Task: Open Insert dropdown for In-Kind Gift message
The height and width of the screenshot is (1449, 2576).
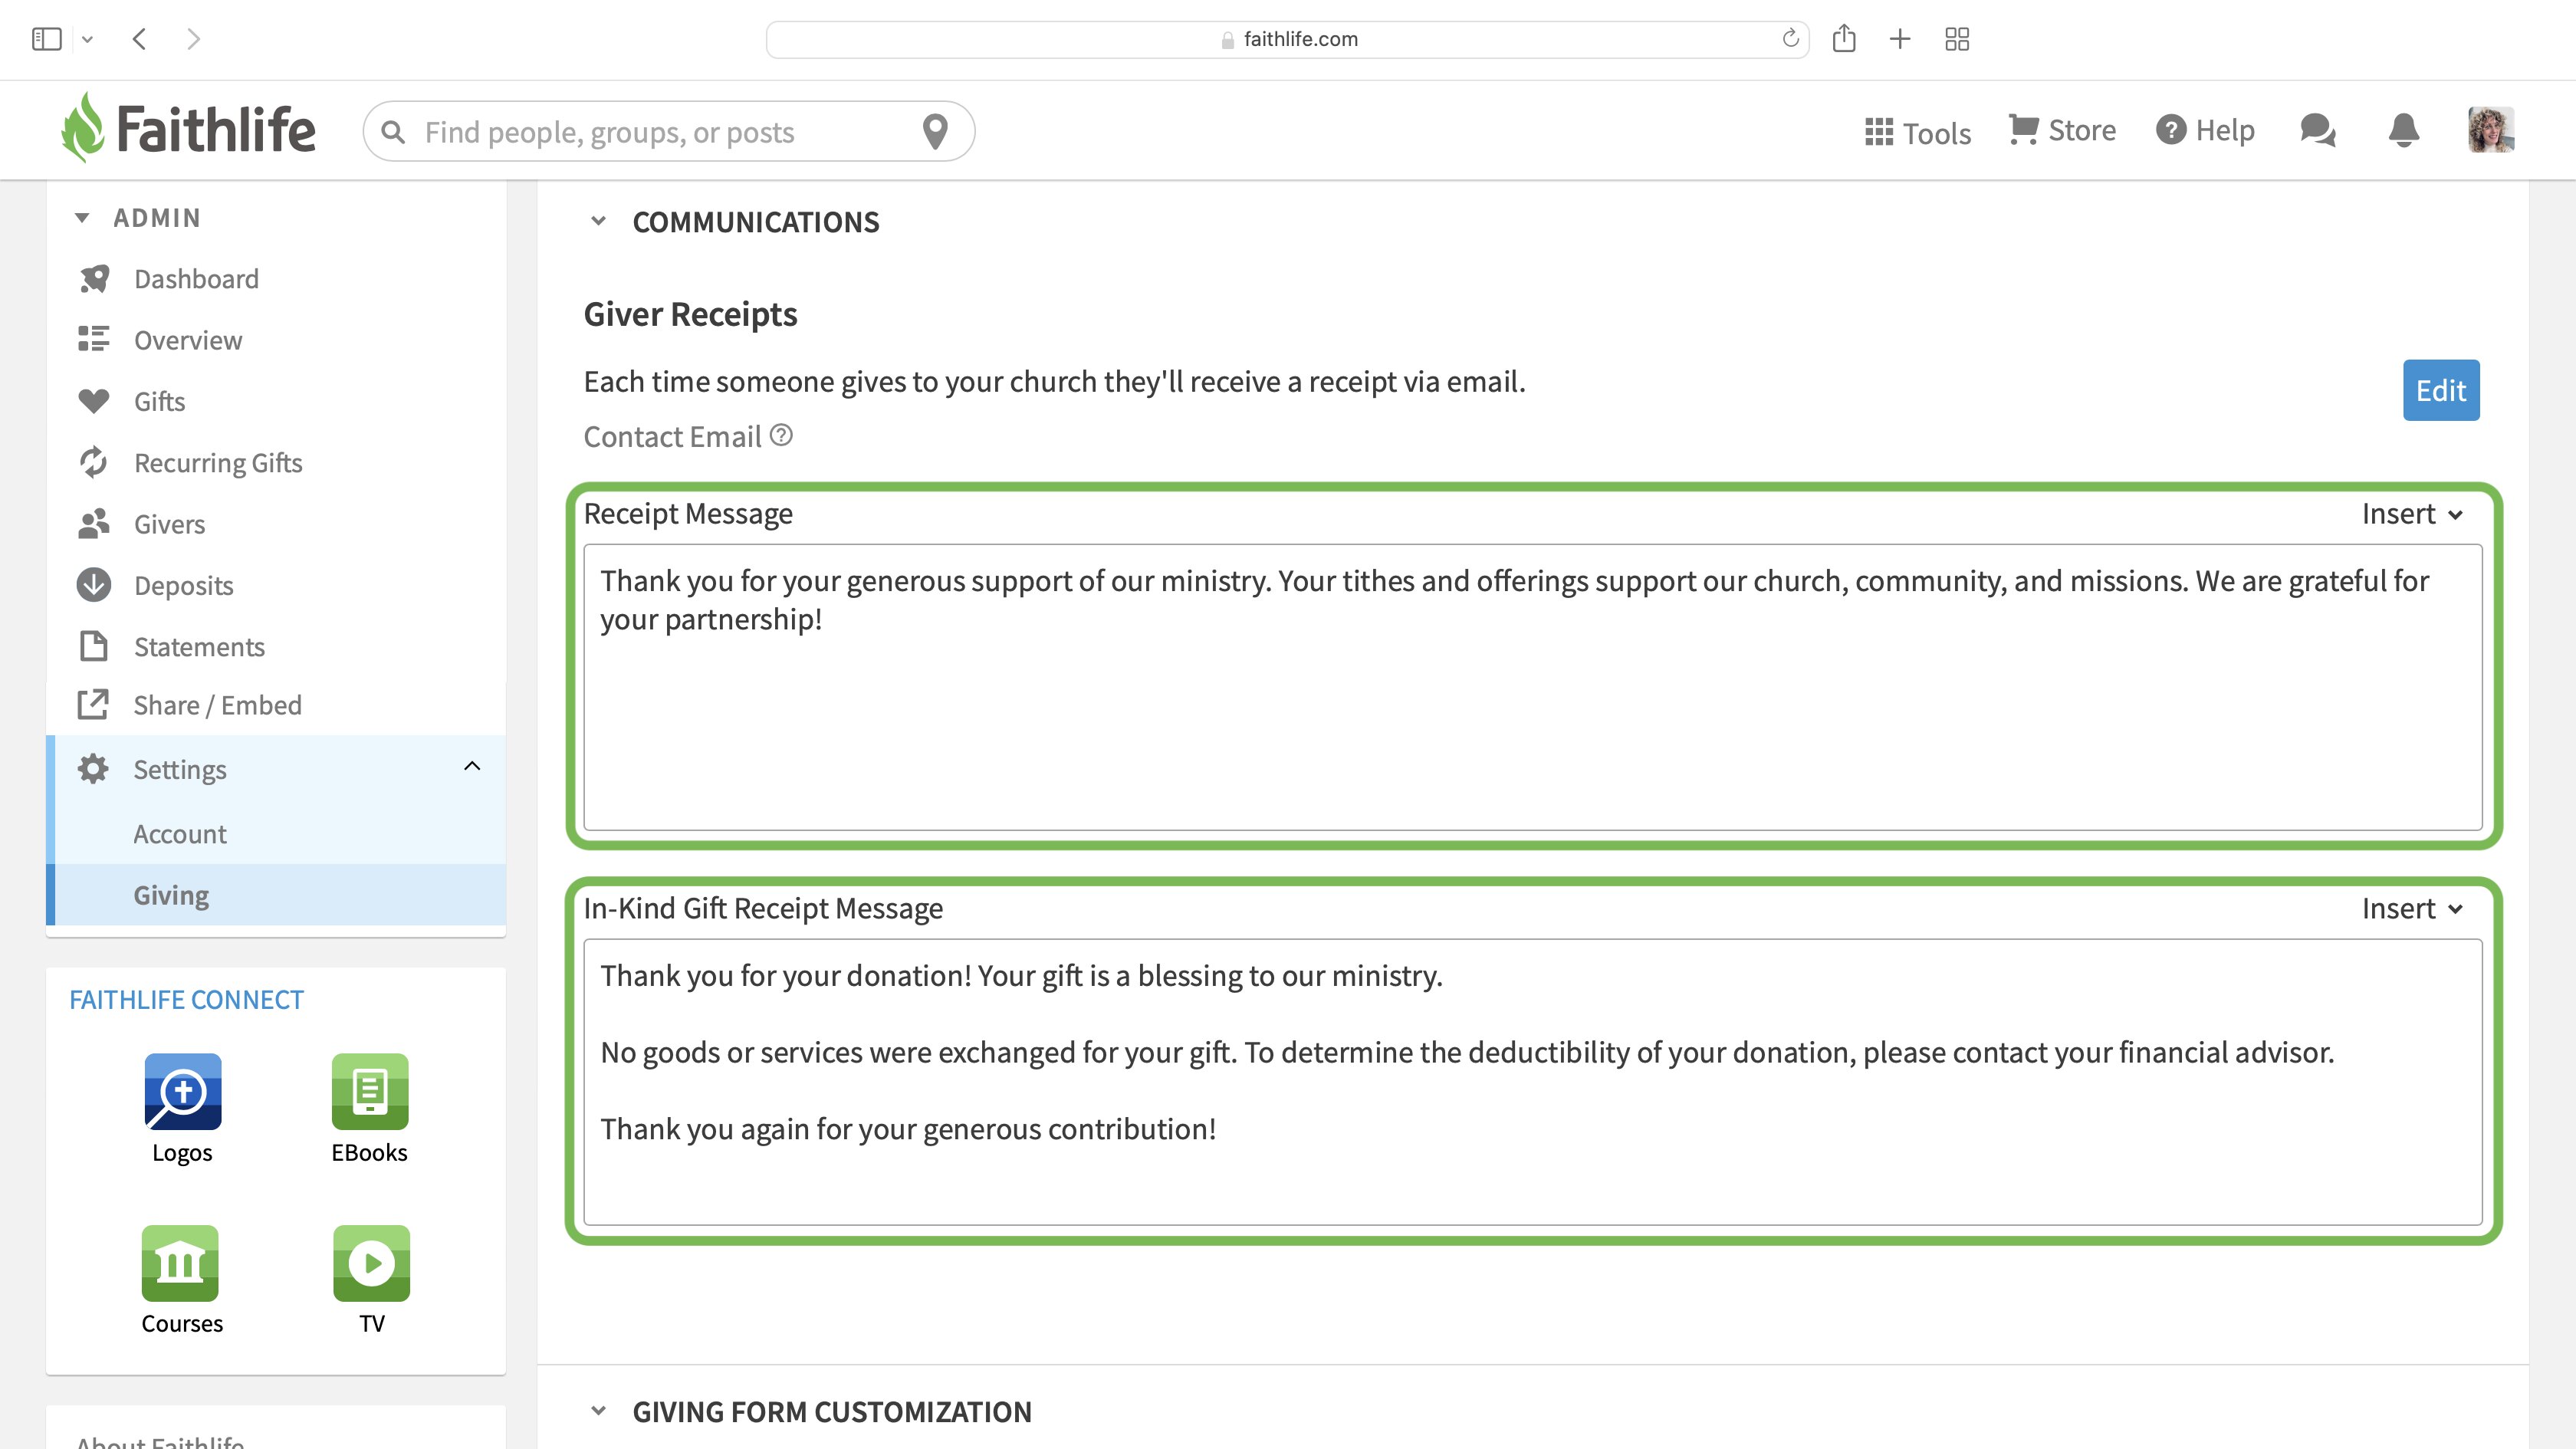Action: tap(2412, 909)
